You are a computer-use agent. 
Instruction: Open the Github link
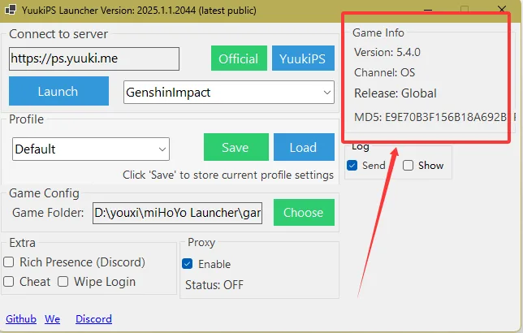pyautogui.click(x=21, y=319)
